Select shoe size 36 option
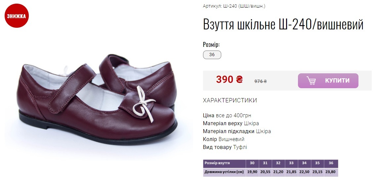This screenshot has width=376, height=180. click(x=212, y=55)
